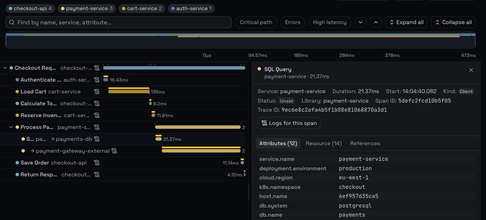Screen dimensions: 486x220
Task: Open logs icon for Calculate Totals span
Action: 97,104
